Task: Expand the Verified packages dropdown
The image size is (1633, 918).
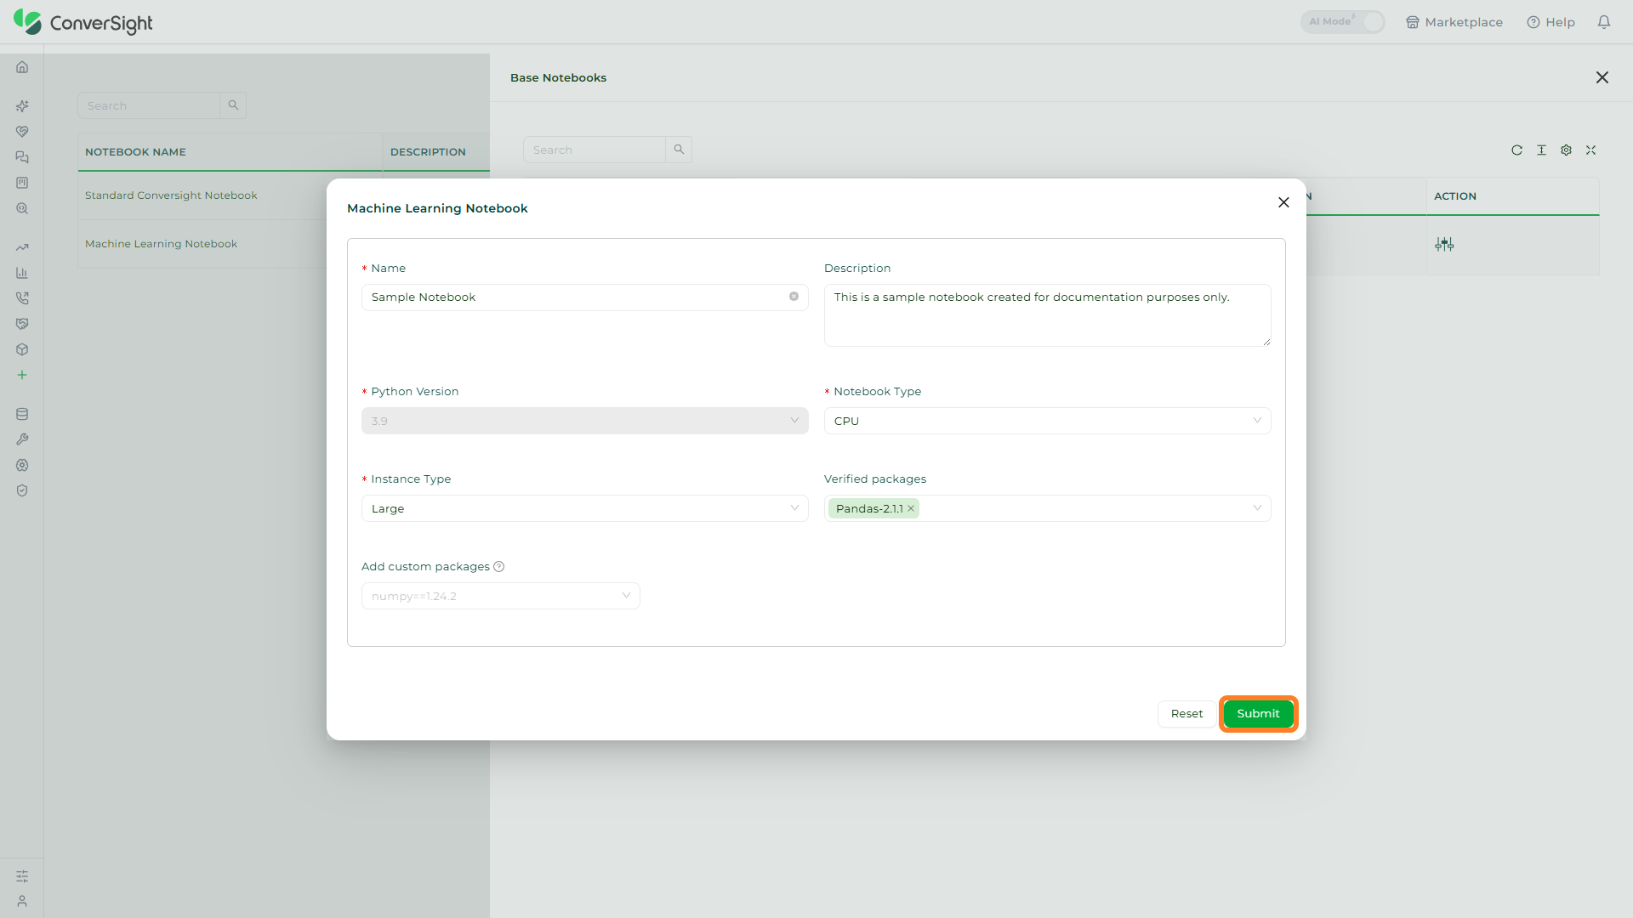Action: (1047, 508)
